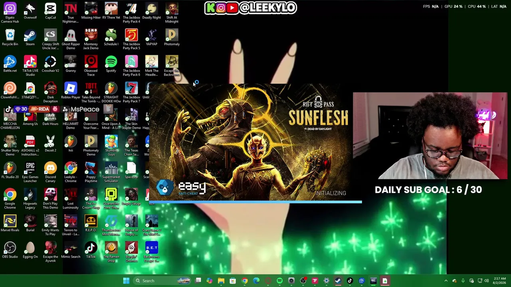Screen dimensions: 511x287
Task: Select the Supermarket Simulator desktop icon
Action: pyautogui.click(x=111, y=172)
